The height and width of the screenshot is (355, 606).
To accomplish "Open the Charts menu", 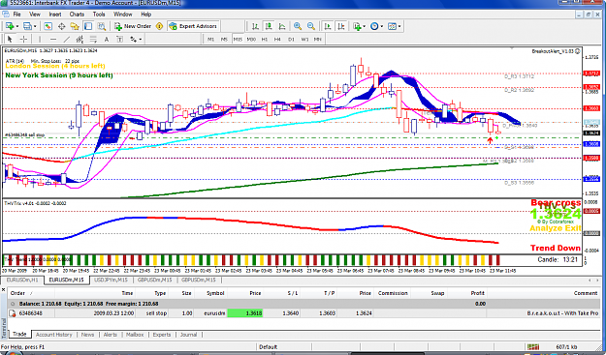I will click(x=77, y=15).
